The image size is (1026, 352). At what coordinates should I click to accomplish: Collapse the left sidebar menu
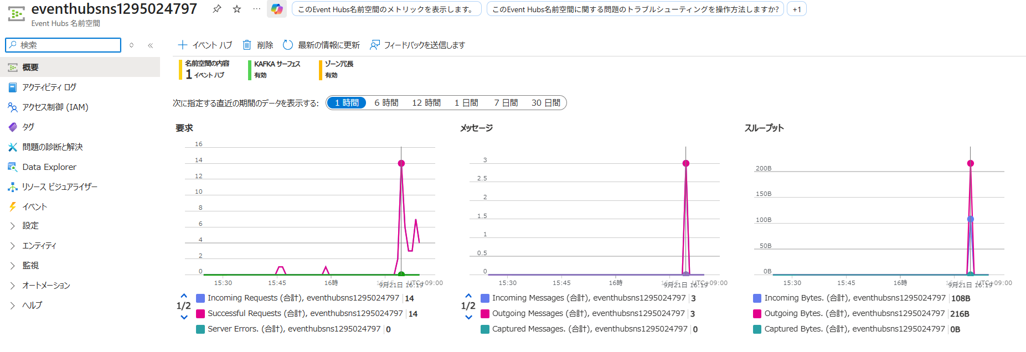[x=150, y=45]
